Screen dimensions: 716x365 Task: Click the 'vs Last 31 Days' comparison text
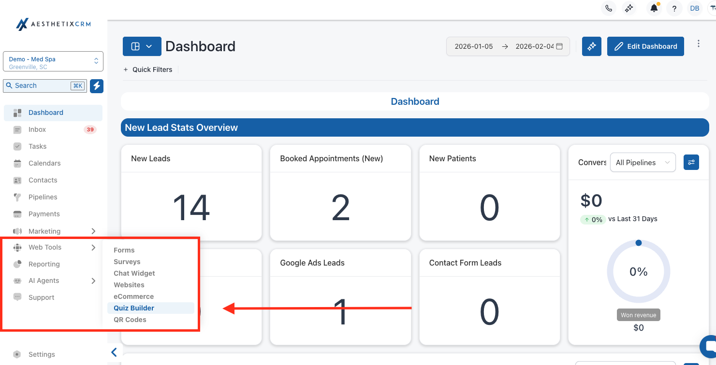[x=633, y=219]
